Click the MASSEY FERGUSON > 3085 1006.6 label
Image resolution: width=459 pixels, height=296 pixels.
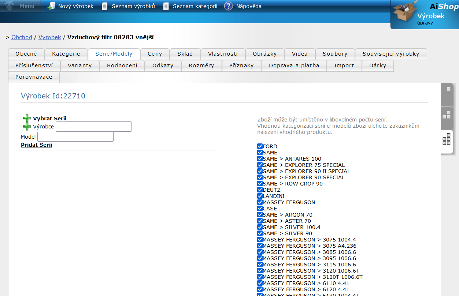pos(310,252)
